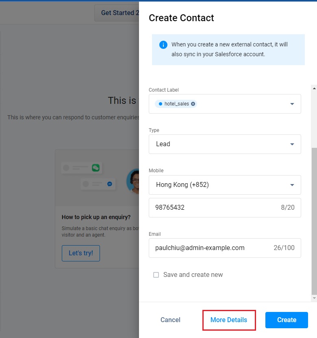The image size is (317, 338).
Task: Remove the hotel_sales label tag
Action: pyautogui.click(x=193, y=104)
